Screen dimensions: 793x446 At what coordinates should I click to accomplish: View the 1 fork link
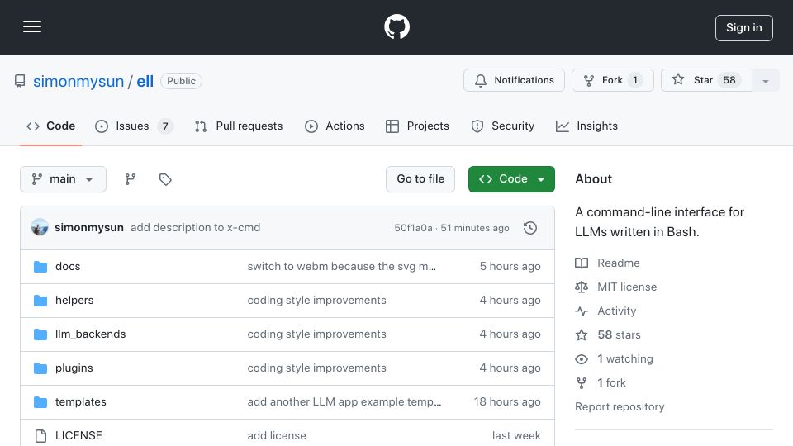[x=611, y=382]
